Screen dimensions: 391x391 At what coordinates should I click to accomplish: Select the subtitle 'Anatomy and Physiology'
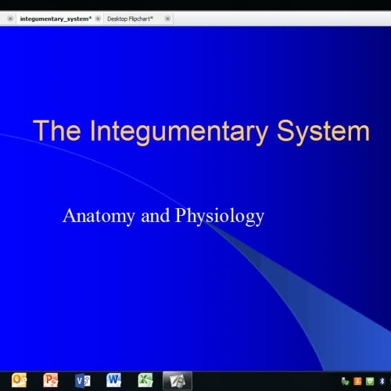163,217
